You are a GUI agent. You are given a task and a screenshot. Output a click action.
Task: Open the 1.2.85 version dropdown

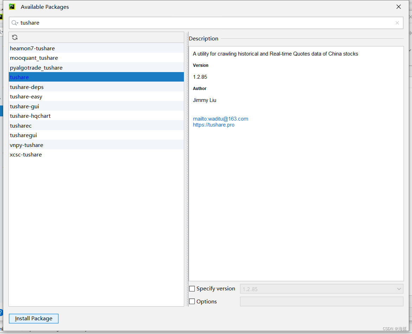pyautogui.click(x=322, y=289)
